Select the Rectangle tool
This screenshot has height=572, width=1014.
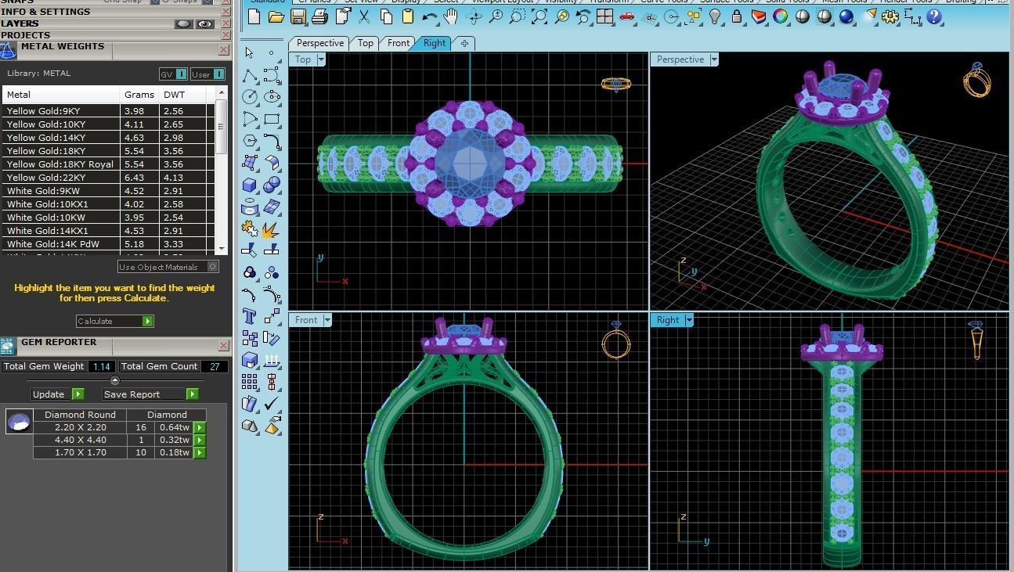pyautogui.click(x=272, y=119)
